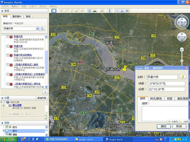
Task: Clear search results with the X button
Action: [x=45, y=92]
